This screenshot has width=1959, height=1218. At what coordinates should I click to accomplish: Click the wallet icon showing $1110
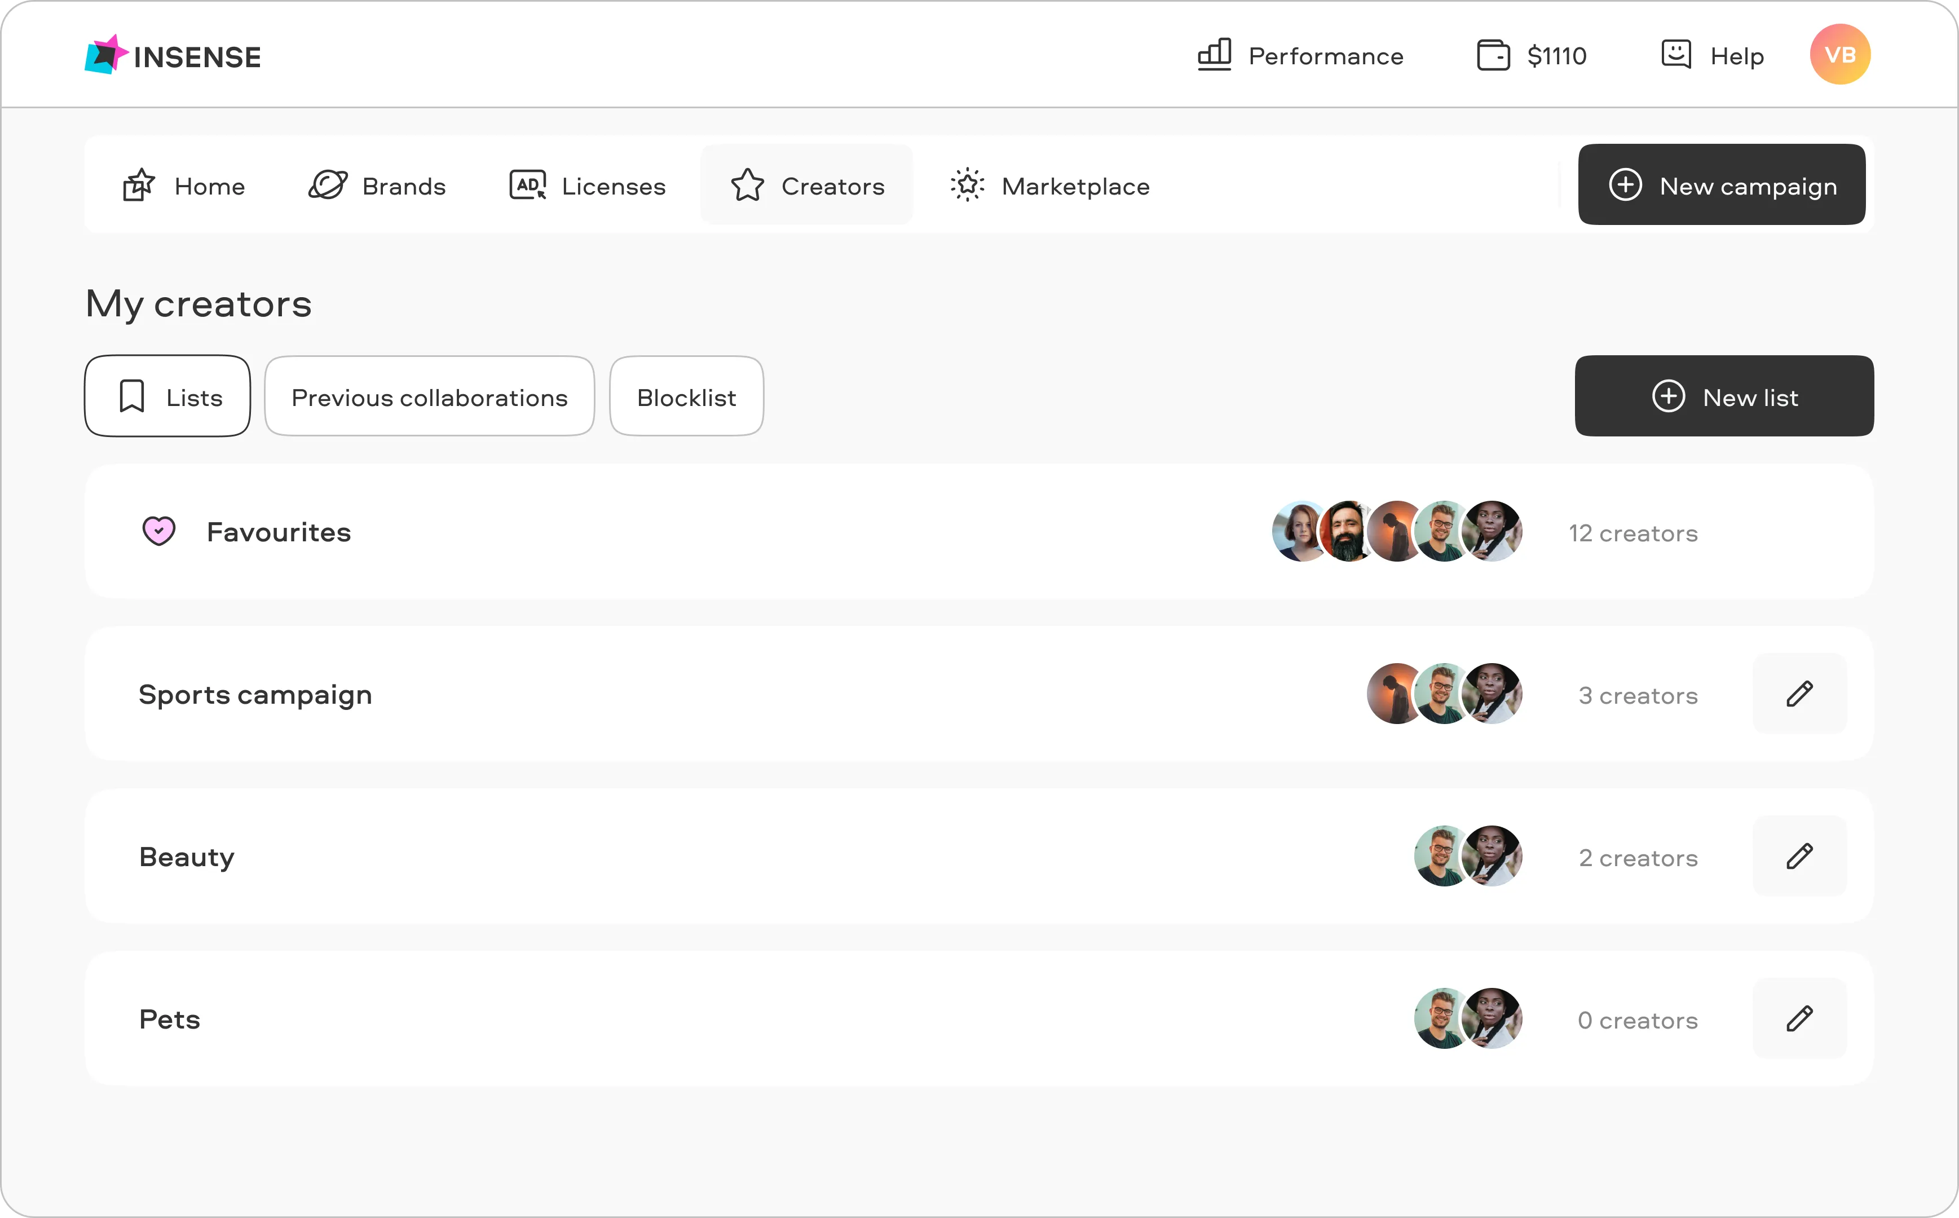tap(1493, 55)
